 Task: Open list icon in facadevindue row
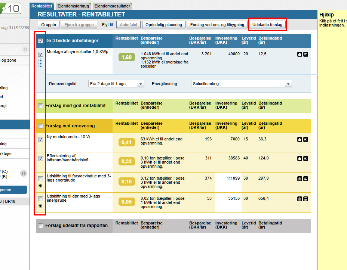pyautogui.click(x=305, y=179)
